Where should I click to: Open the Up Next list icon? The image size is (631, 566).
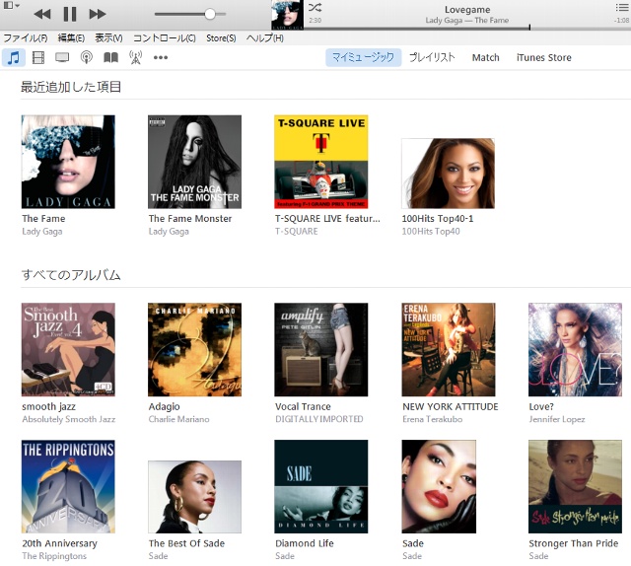pos(622,7)
